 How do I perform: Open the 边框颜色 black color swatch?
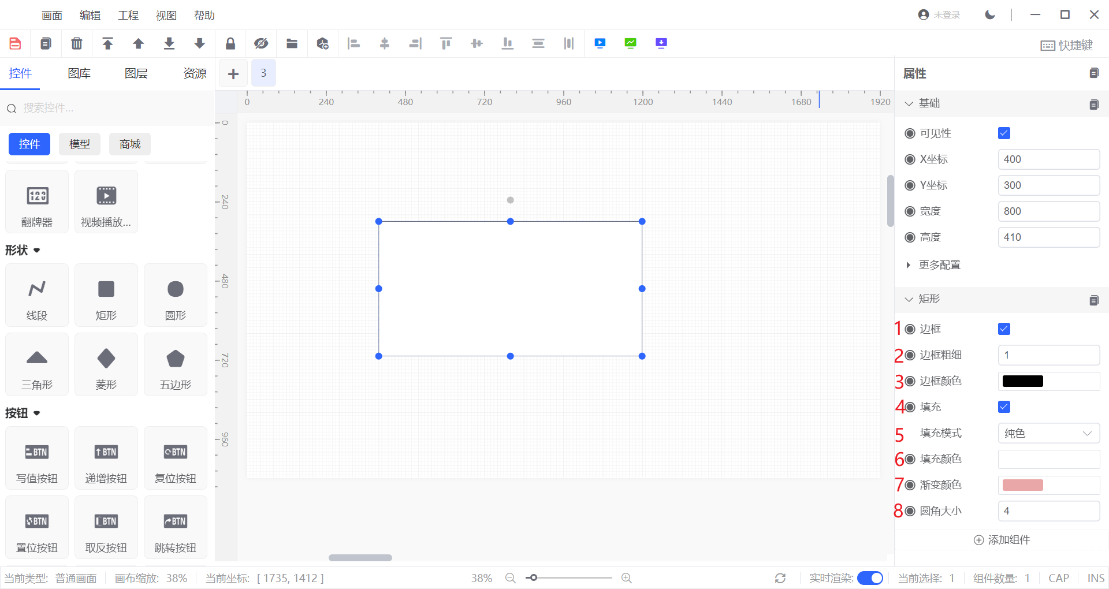1022,381
